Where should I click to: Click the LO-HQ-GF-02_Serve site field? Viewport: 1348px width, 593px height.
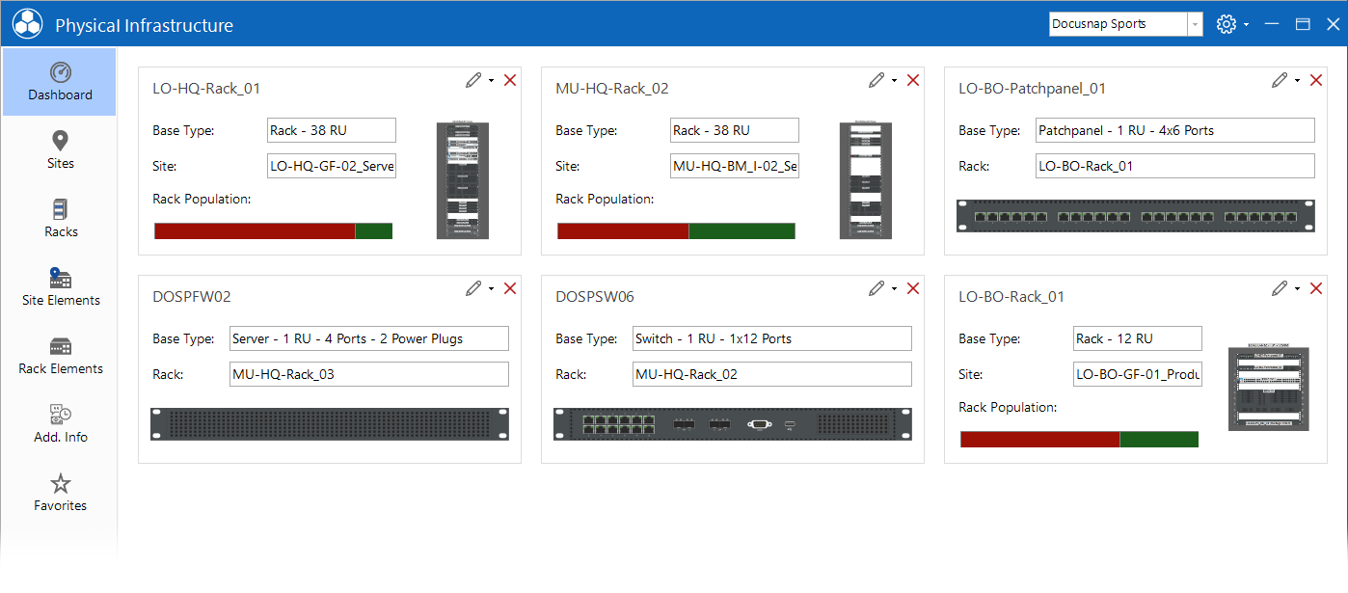[332, 166]
